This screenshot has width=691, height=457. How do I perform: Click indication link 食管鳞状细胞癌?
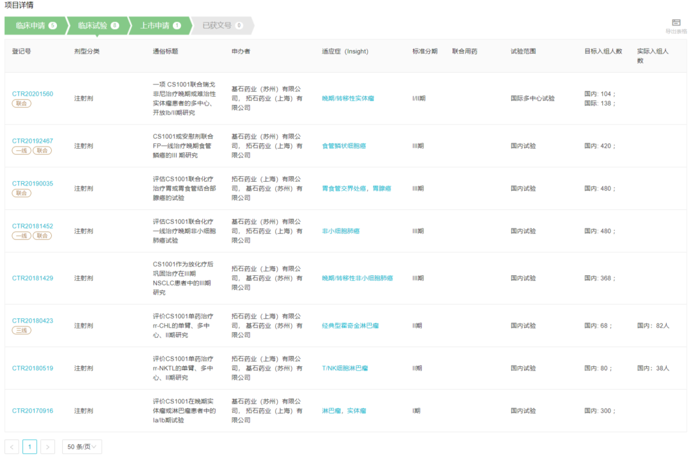(344, 146)
